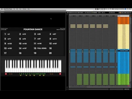Open the Apple menu

[x=2, y=9]
